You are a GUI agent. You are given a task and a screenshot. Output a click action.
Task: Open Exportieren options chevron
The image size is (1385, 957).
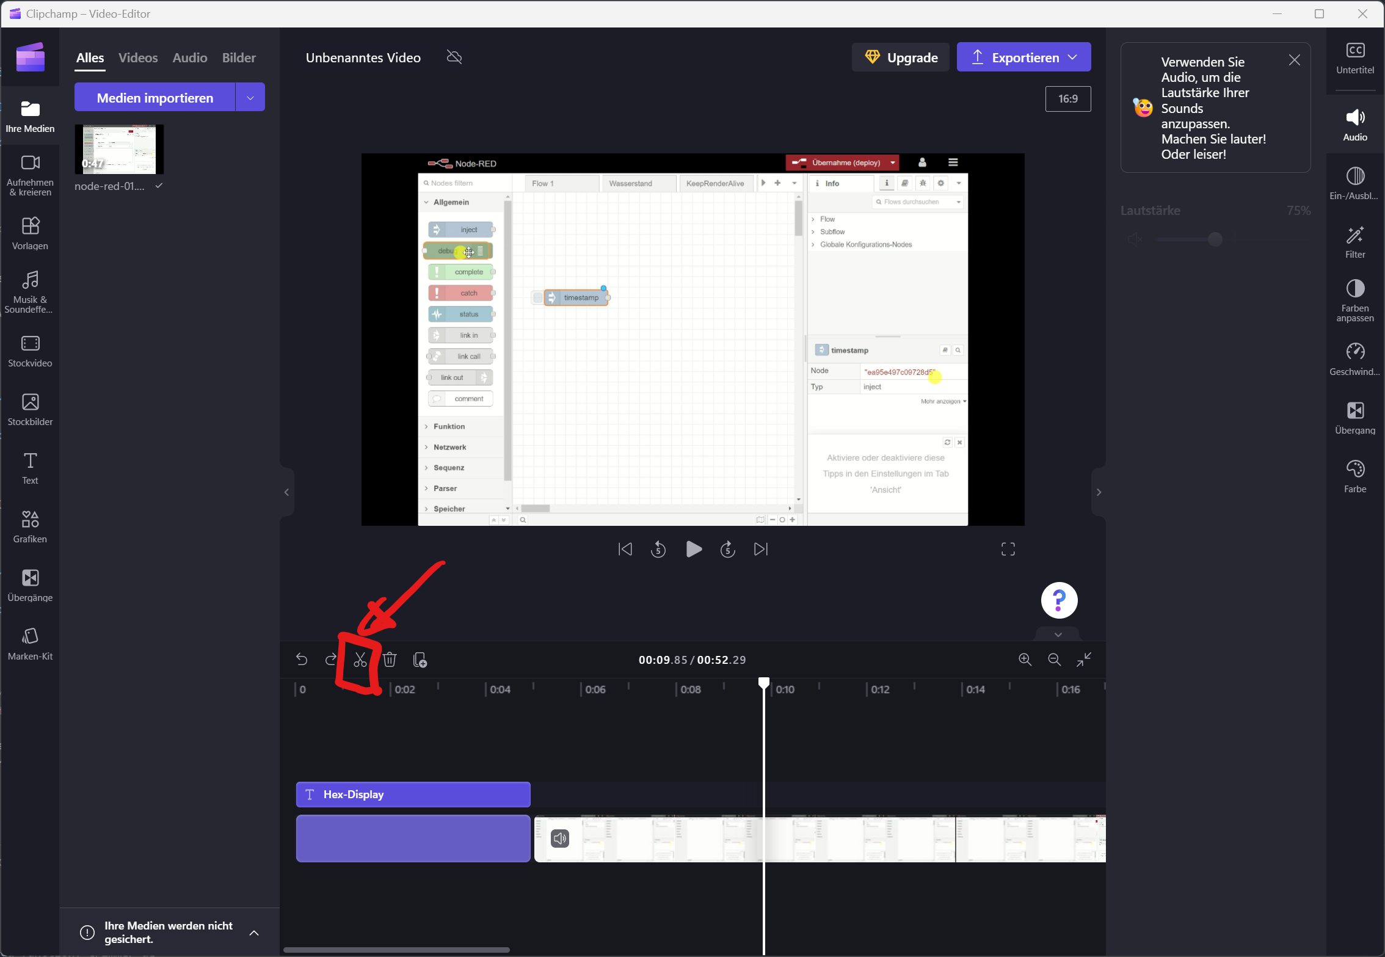click(x=1072, y=57)
